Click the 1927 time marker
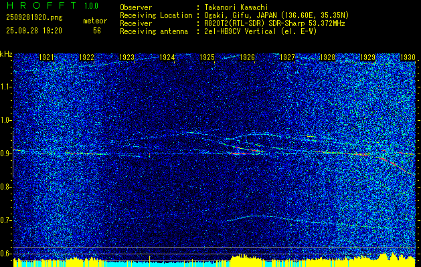This screenshot has height=267, width=421. point(287,57)
